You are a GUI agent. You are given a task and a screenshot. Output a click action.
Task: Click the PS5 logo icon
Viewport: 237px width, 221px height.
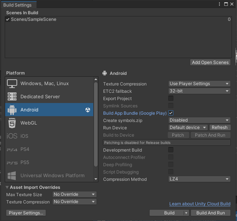pos(12,163)
